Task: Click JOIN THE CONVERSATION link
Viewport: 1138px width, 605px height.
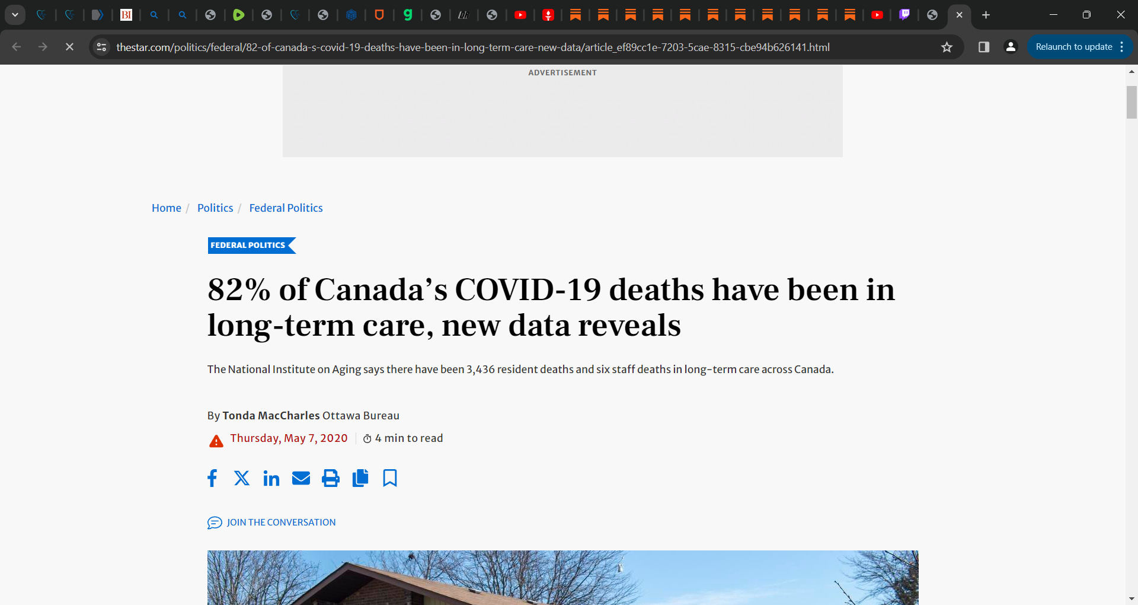Action: tap(281, 523)
